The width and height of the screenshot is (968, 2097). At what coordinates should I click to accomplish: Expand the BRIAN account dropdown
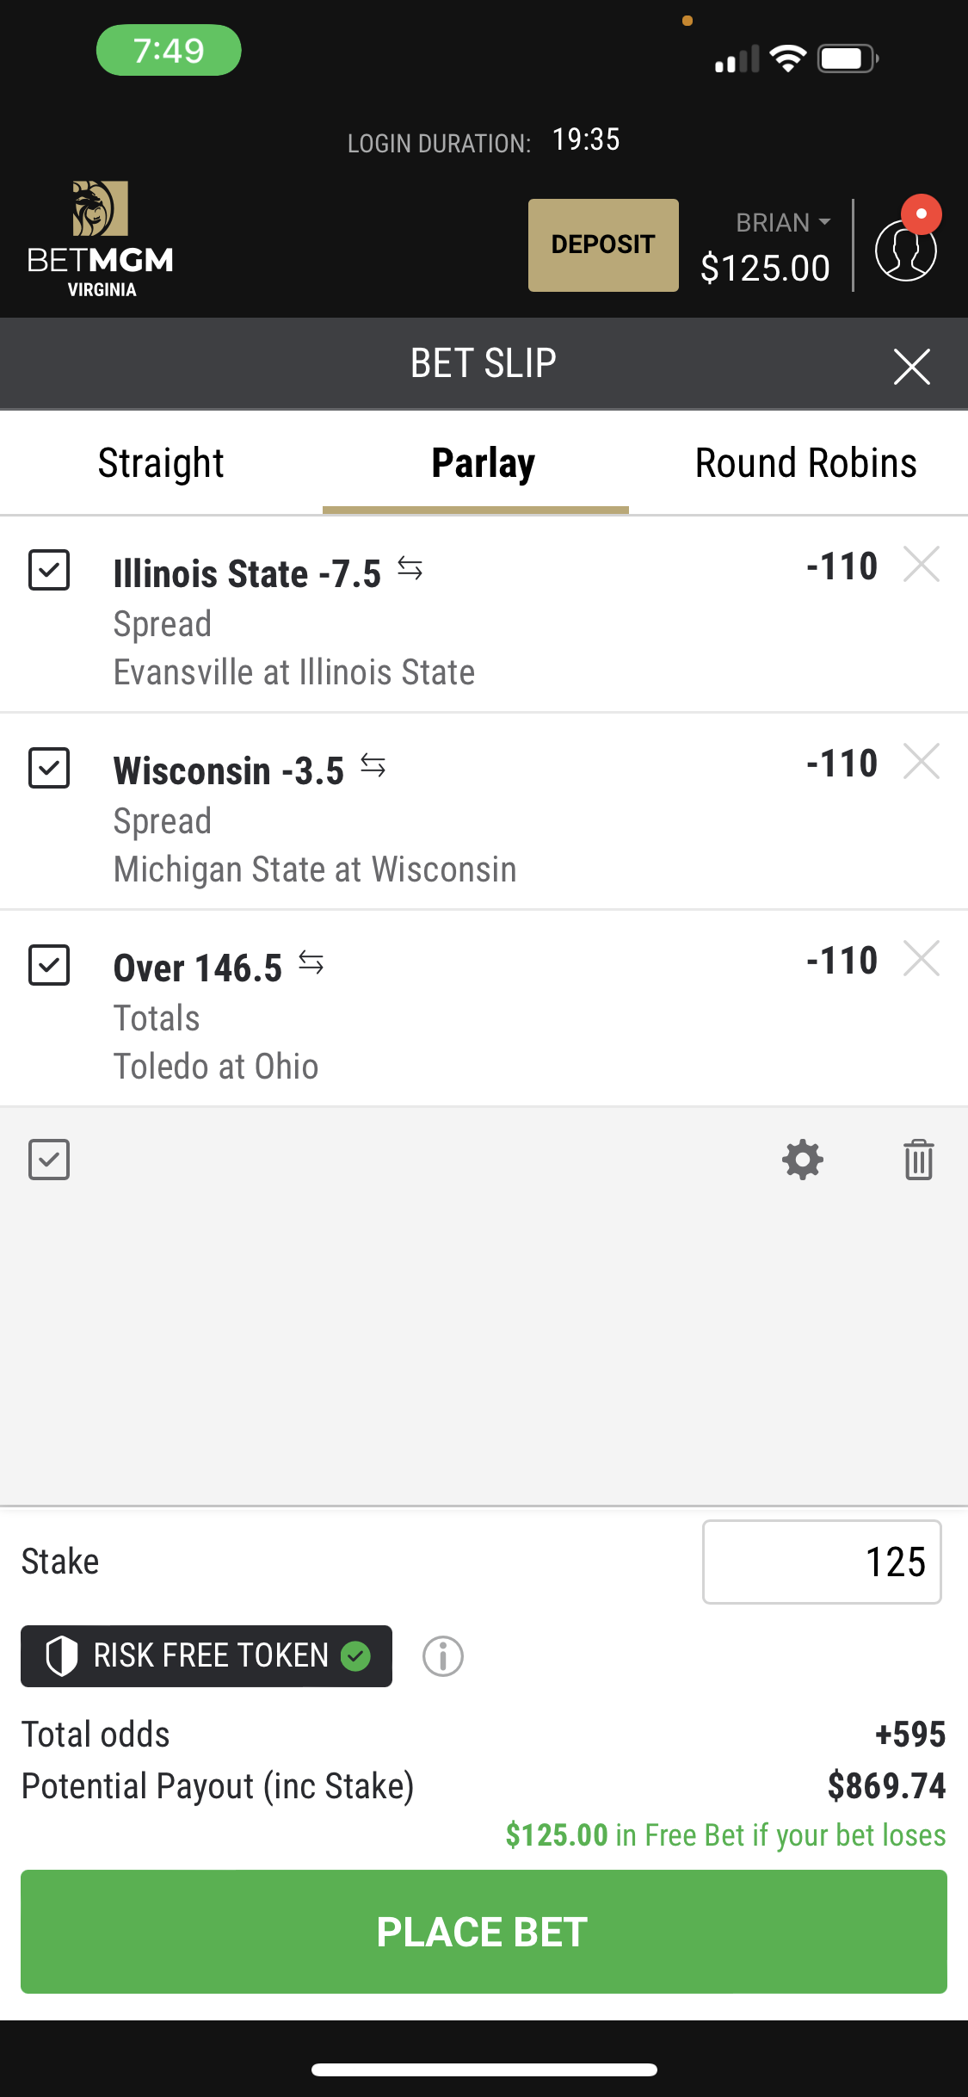pyautogui.click(x=783, y=223)
